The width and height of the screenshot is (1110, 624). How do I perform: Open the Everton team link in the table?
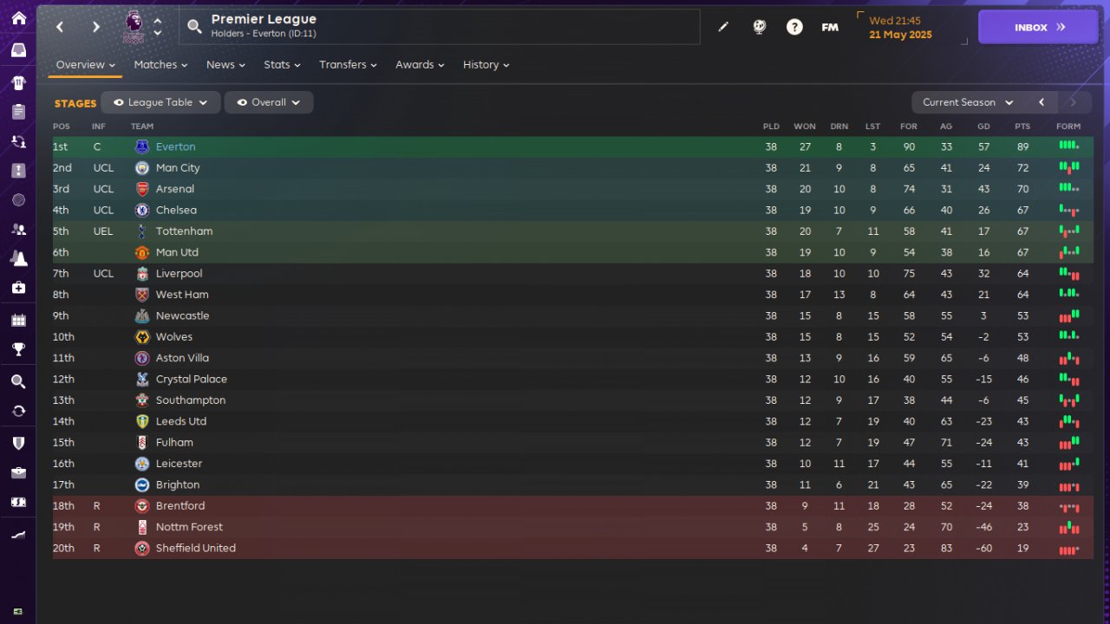point(176,147)
